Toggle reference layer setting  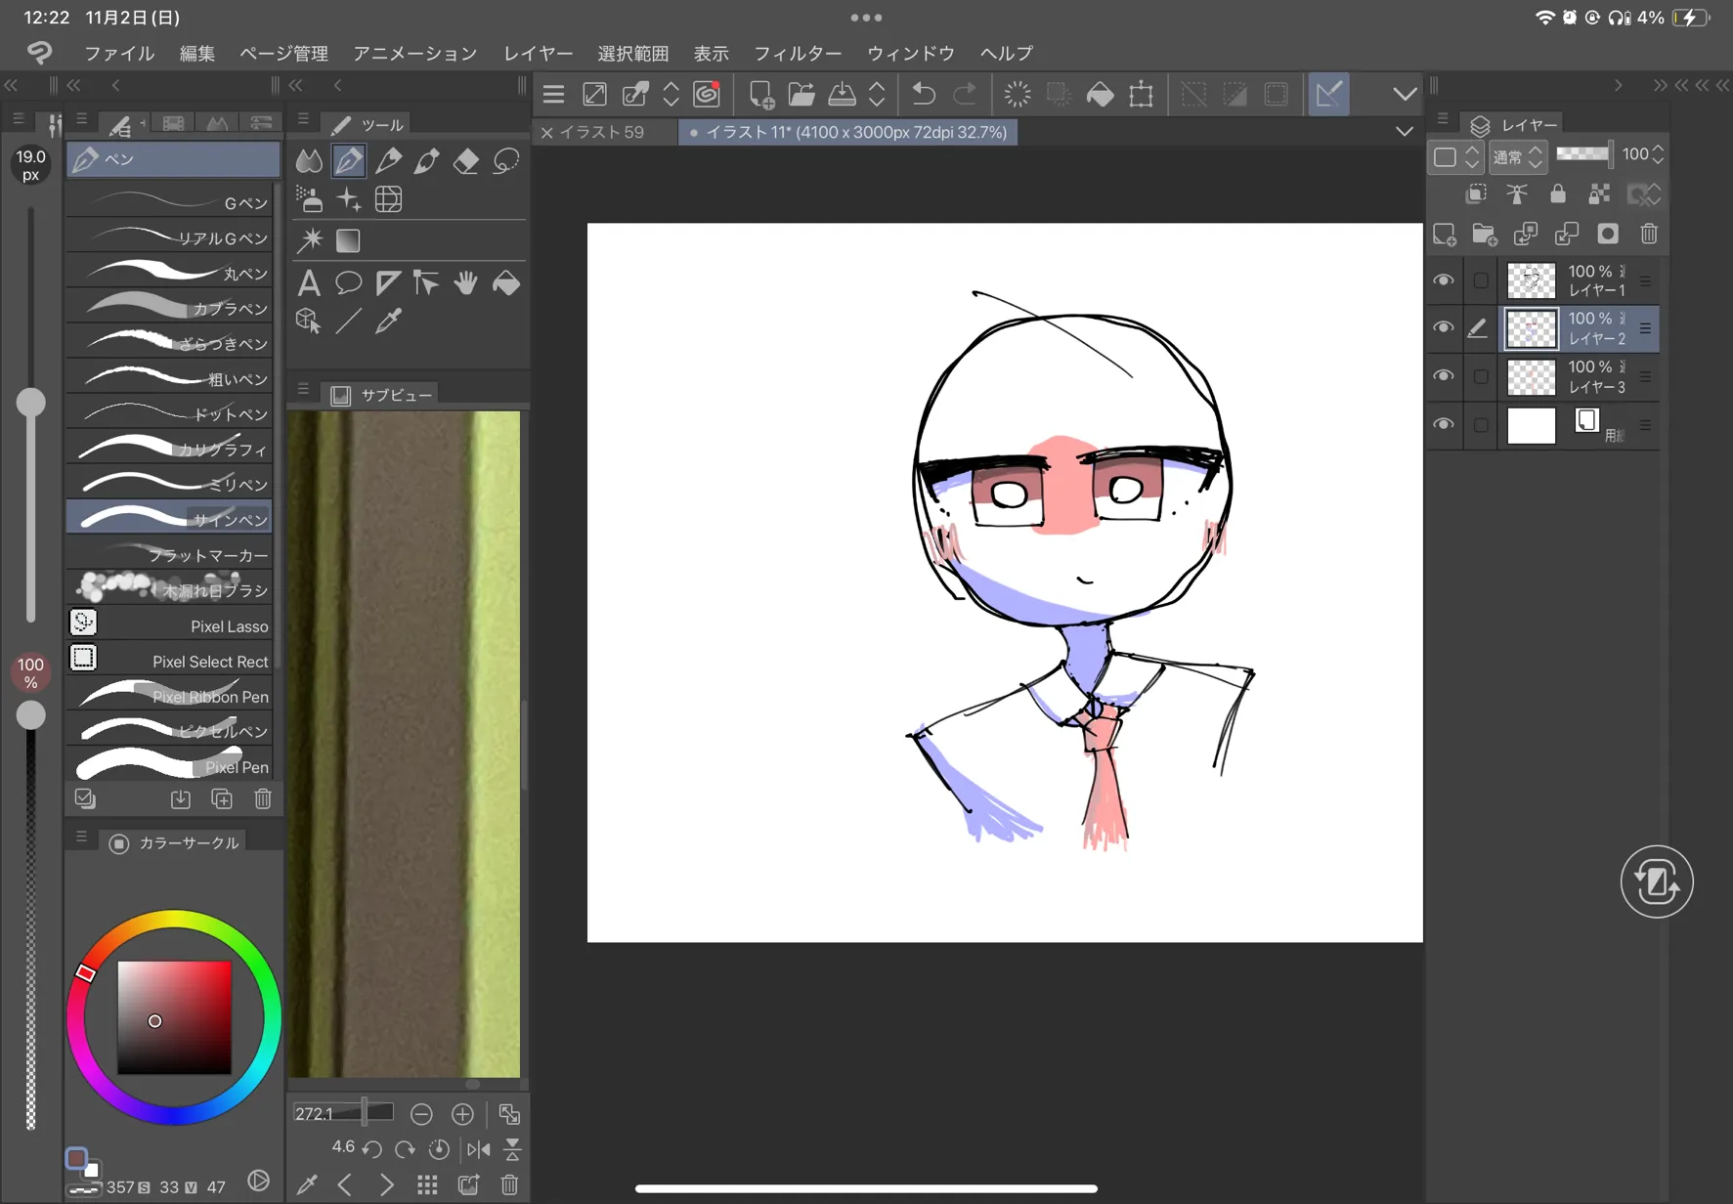click(x=1517, y=193)
